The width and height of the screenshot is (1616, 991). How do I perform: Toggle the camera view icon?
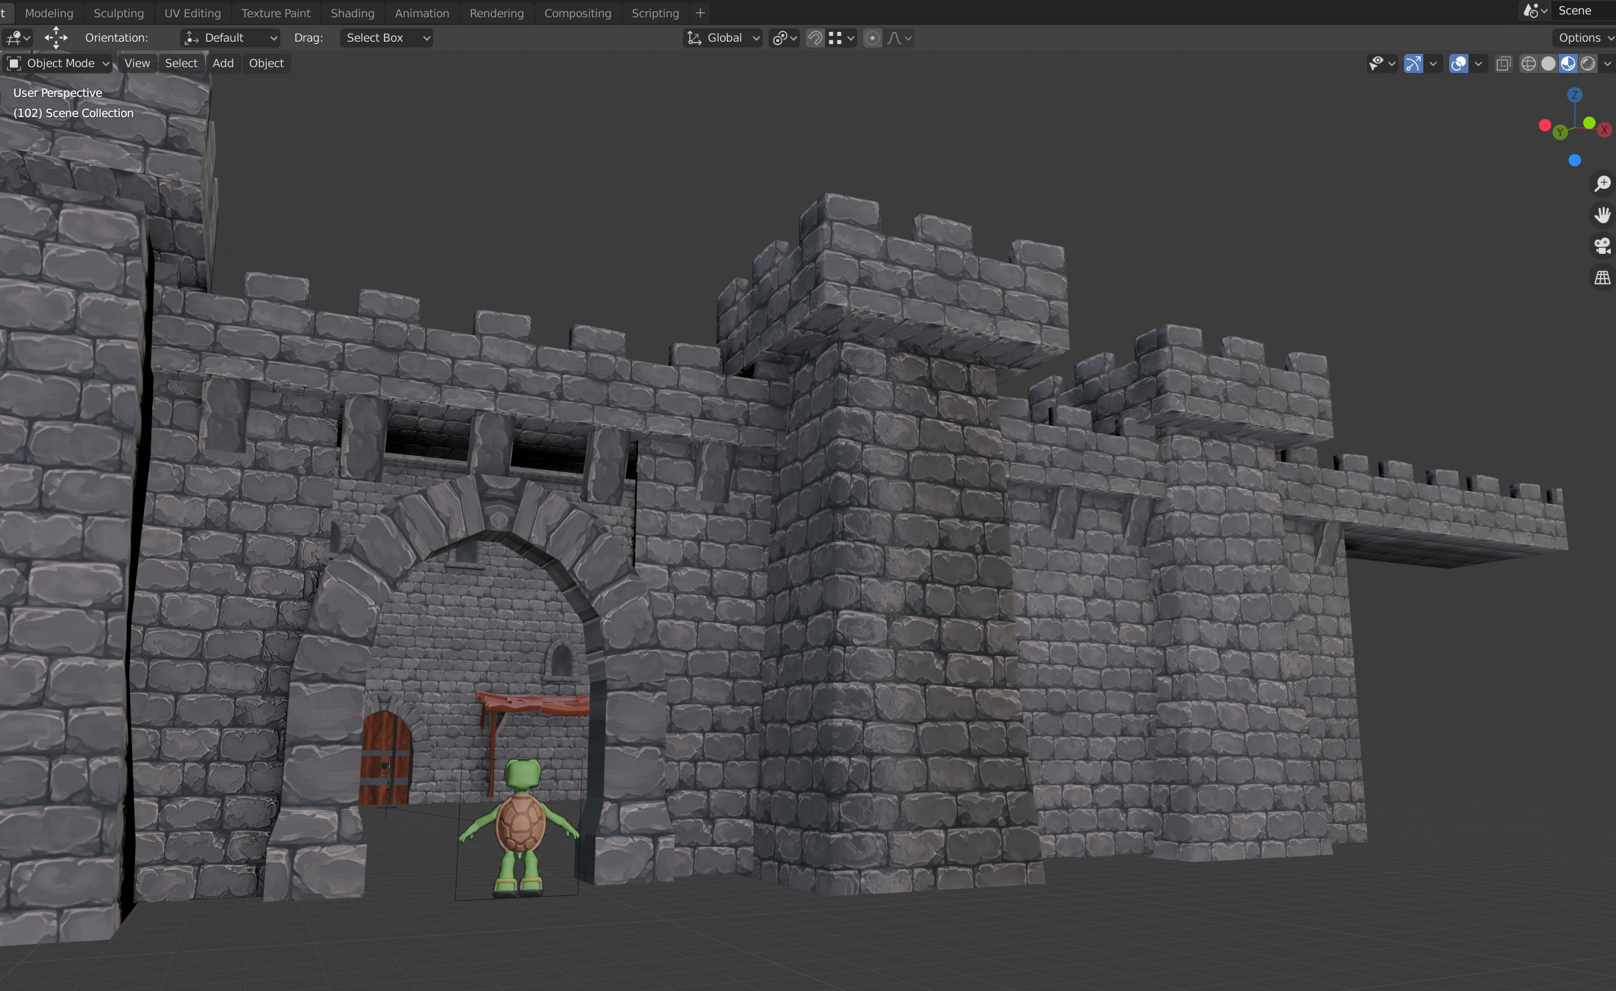point(1602,247)
